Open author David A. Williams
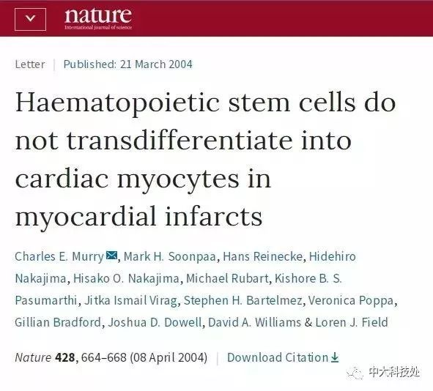433x391 pixels. tap(254, 322)
